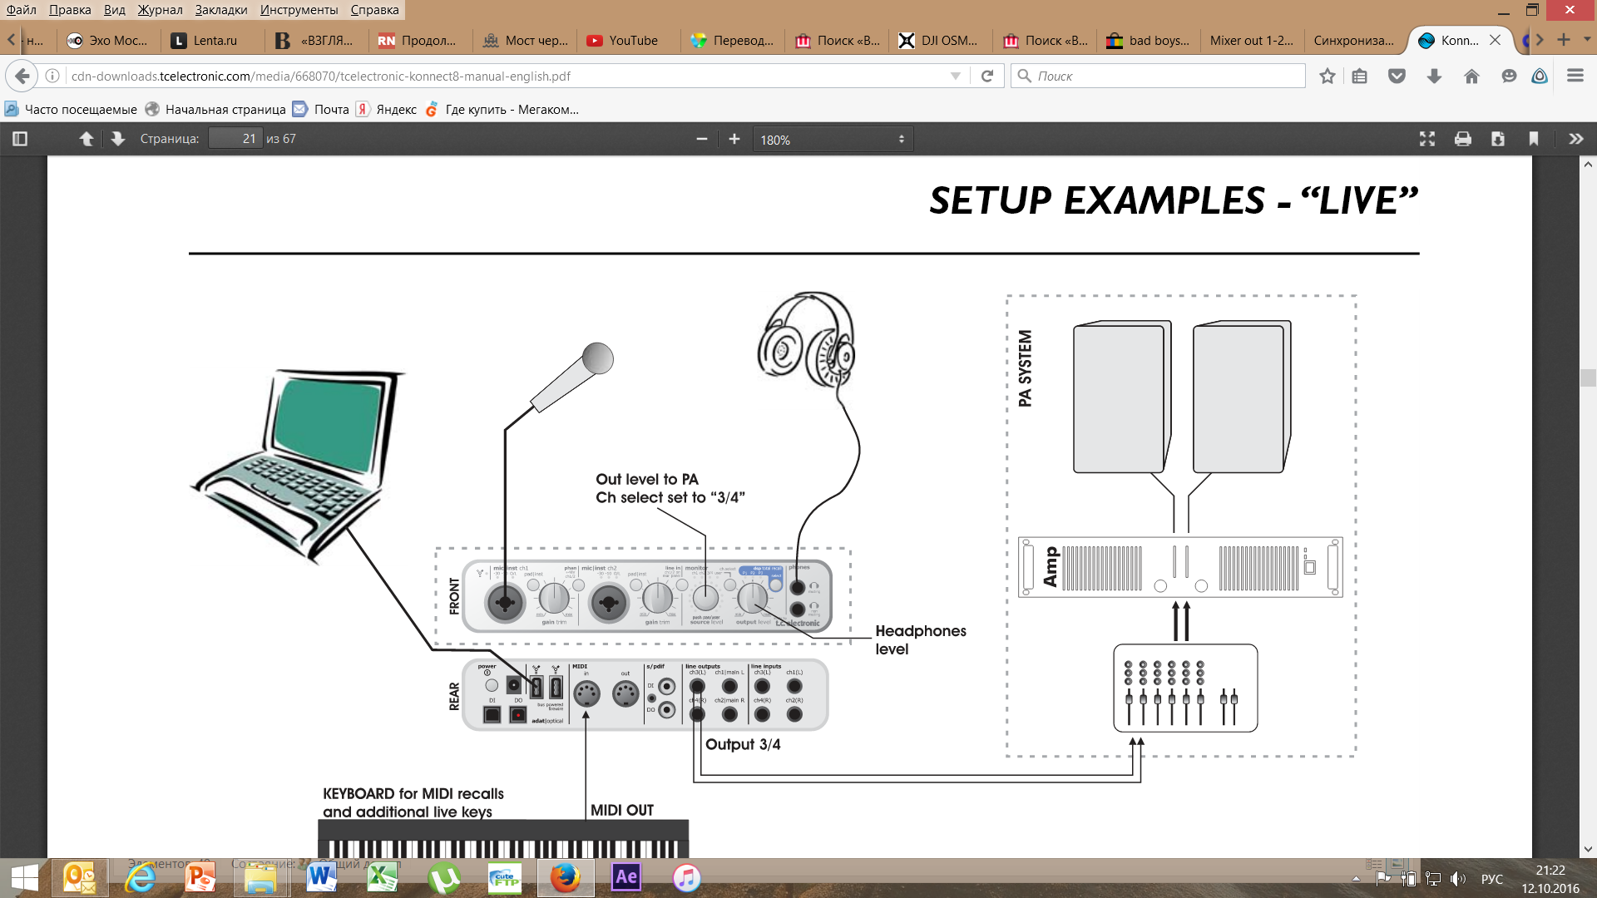The image size is (1597, 898).
Task: Expand PDF viewer tools double-chevron menu
Action: [1575, 139]
